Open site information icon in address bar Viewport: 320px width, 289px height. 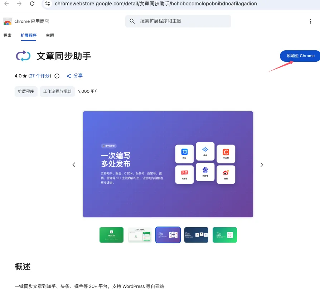click(x=48, y=4)
